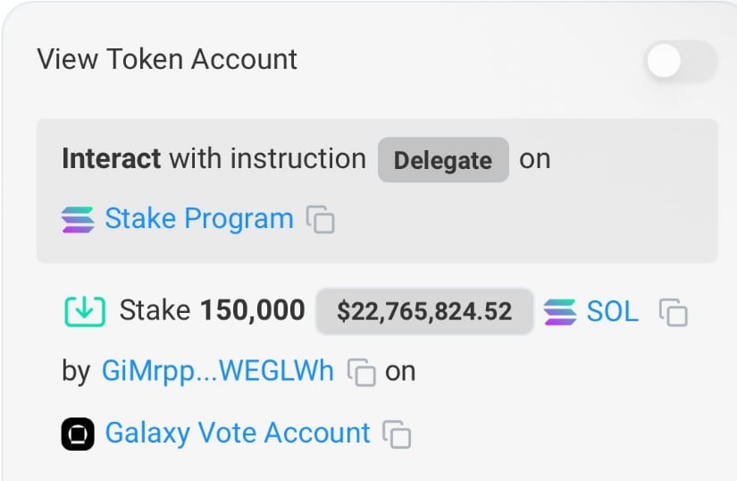Click the Galaxy validator logo icon
Image resolution: width=737 pixels, height=481 pixels.
pos(78,434)
